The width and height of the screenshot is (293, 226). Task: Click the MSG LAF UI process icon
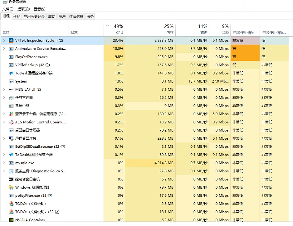[11, 89]
